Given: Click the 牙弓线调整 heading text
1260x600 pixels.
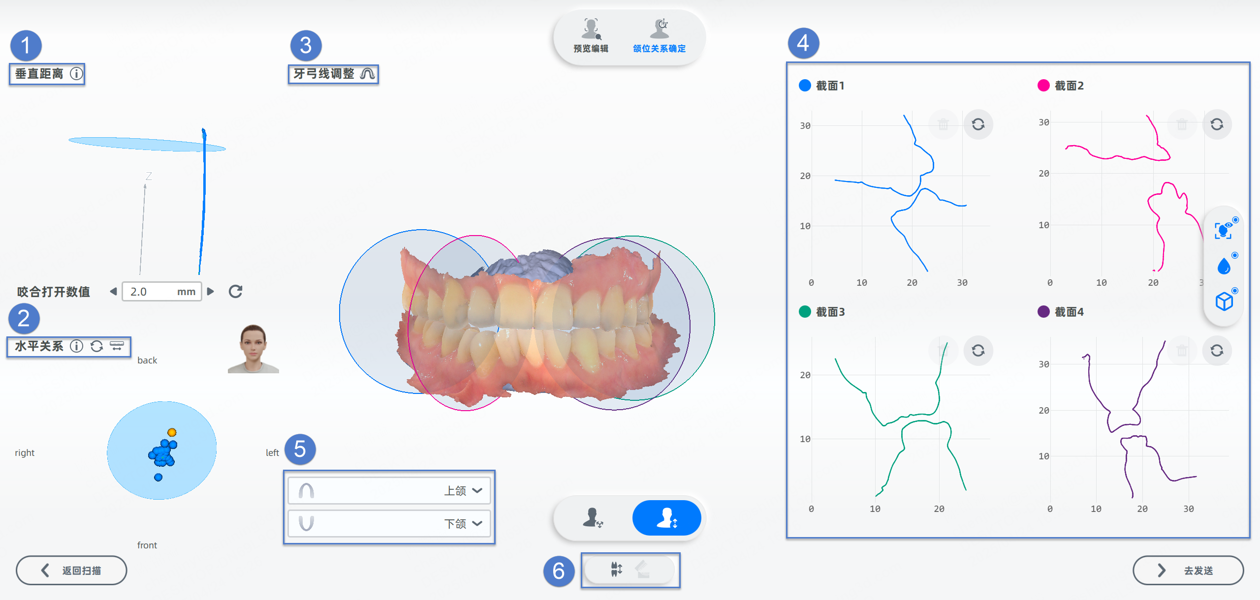Looking at the screenshot, I should pyautogui.click(x=324, y=74).
